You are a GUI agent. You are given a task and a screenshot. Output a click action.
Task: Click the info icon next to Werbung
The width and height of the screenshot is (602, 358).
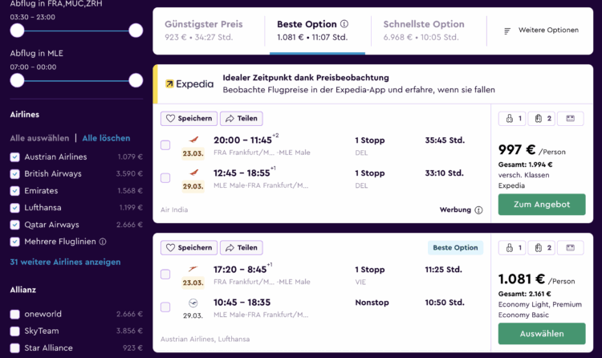click(478, 210)
